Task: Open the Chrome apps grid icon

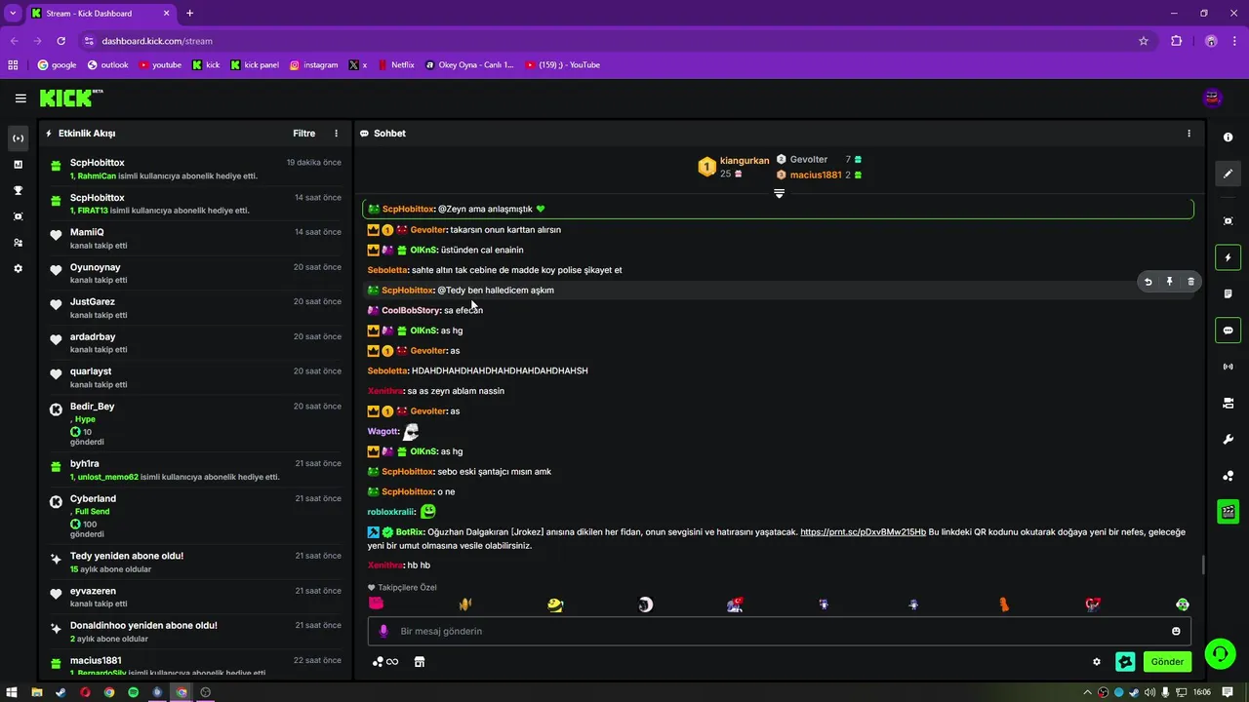Action: 13,65
